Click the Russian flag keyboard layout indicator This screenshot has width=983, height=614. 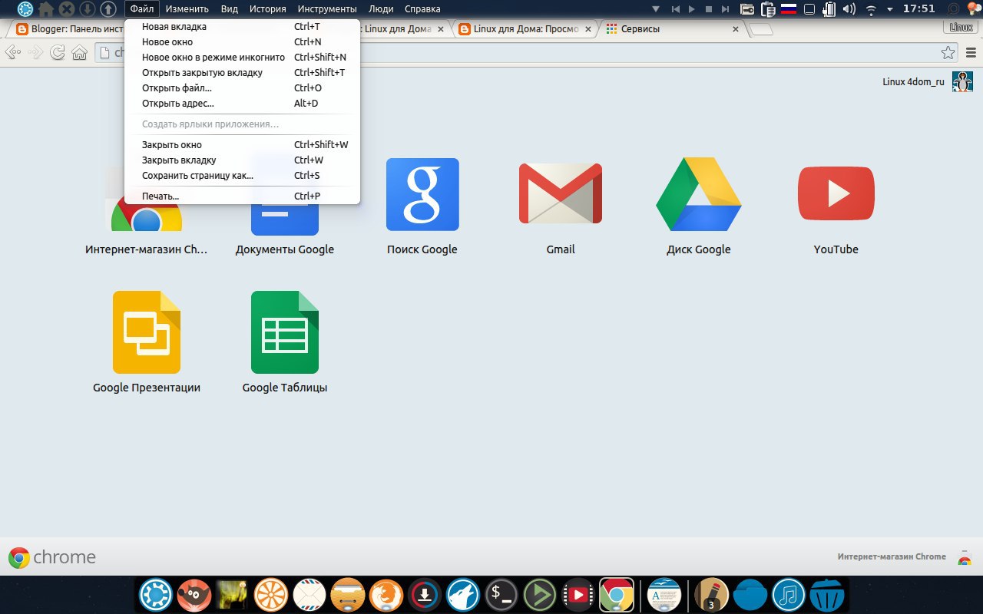click(788, 9)
